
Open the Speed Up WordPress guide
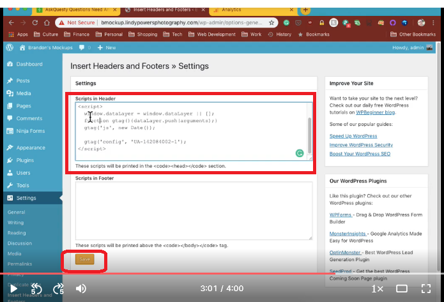[x=353, y=136]
